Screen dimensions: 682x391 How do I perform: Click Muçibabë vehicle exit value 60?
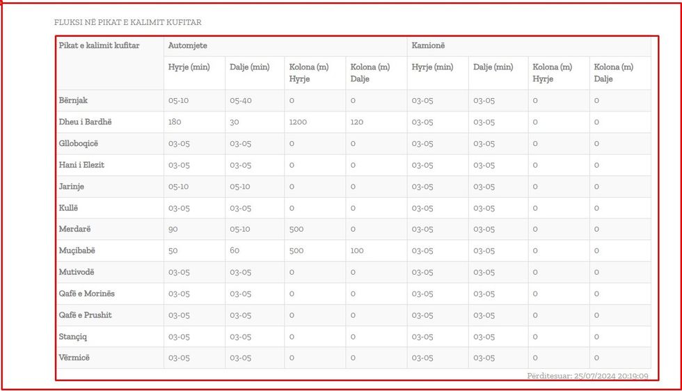(x=235, y=250)
